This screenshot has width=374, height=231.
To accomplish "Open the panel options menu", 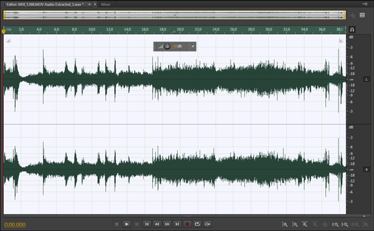I will (x=365, y=4).
